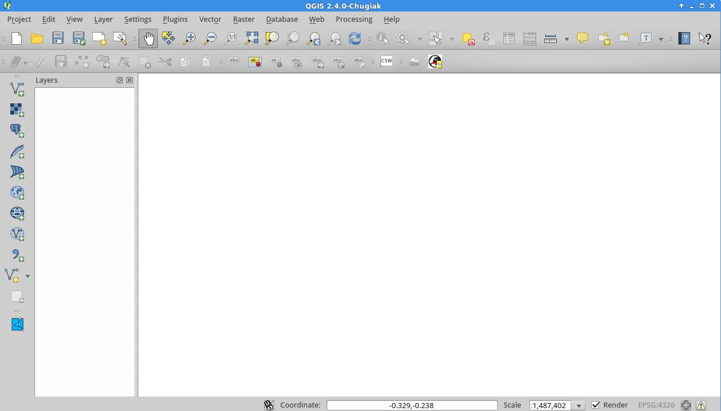Open the Vector menu
721x411 pixels.
pos(210,19)
